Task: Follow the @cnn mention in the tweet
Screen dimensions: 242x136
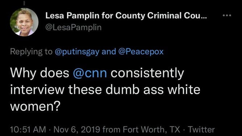Action: 90,73
